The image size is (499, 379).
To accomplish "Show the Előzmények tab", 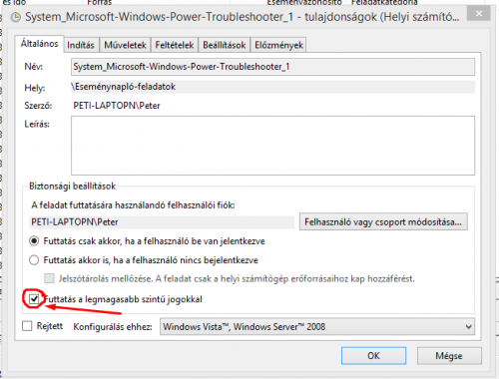I will click(x=278, y=45).
